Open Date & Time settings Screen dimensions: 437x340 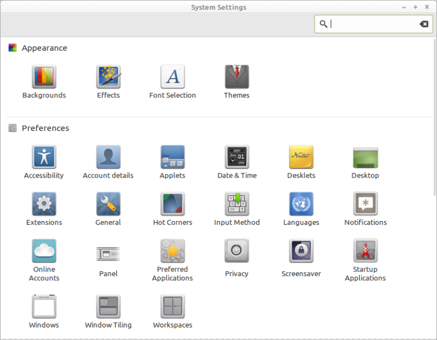pyautogui.click(x=237, y=157)
